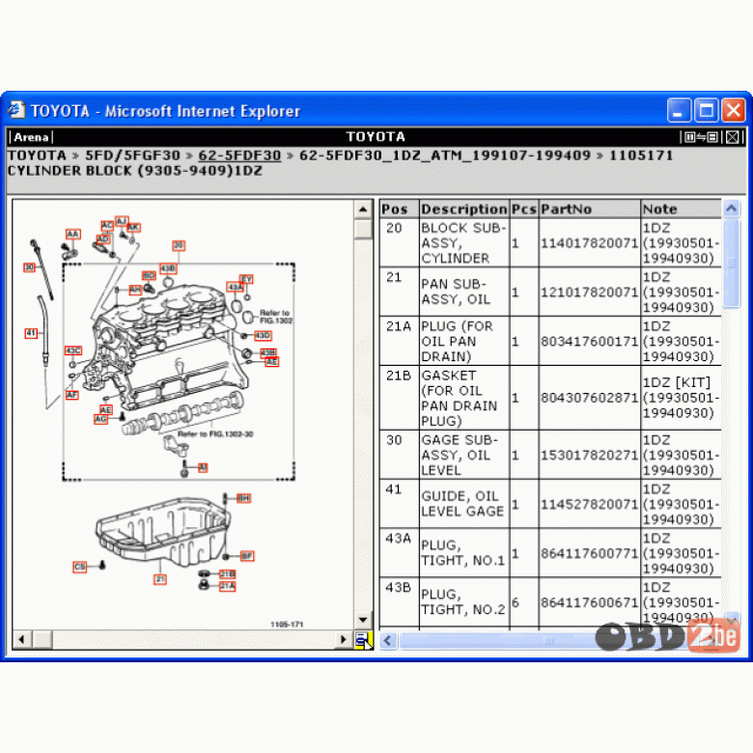Sort by the Pos column header
This screenshot has height=753, width=753.
click(x=399, y=209)
